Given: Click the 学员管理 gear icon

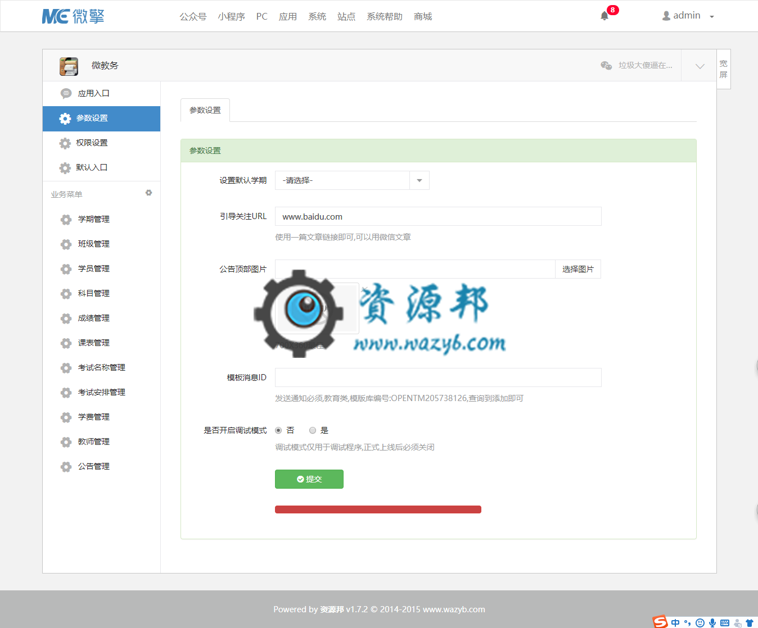Looking at the screenshot, I should coord(66,269).
